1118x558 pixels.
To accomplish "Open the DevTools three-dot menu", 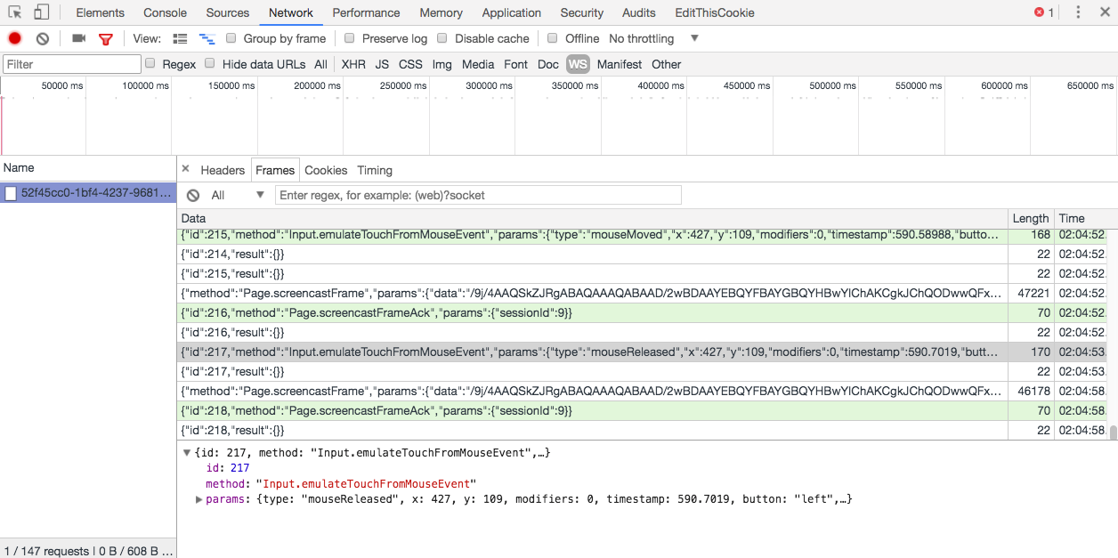I will (1078, 12).
